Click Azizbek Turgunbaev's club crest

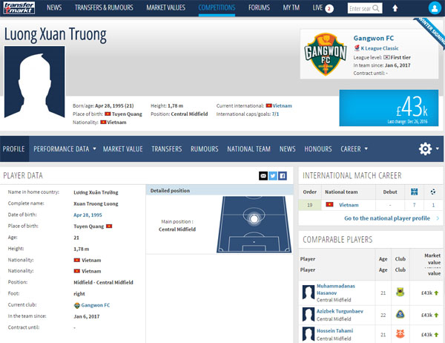pos(400,315)
